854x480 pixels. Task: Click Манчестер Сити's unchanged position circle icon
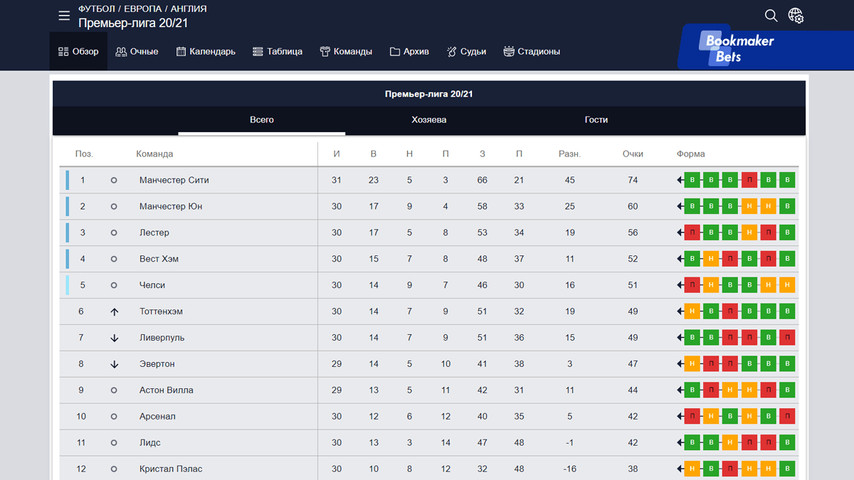pyautogui.click(x=114, y=180)
